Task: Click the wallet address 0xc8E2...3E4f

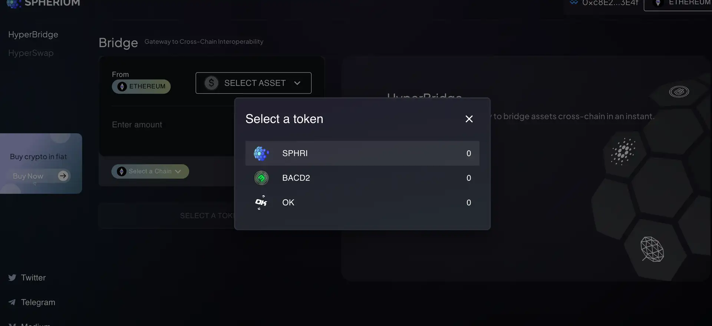Action: 610,3
